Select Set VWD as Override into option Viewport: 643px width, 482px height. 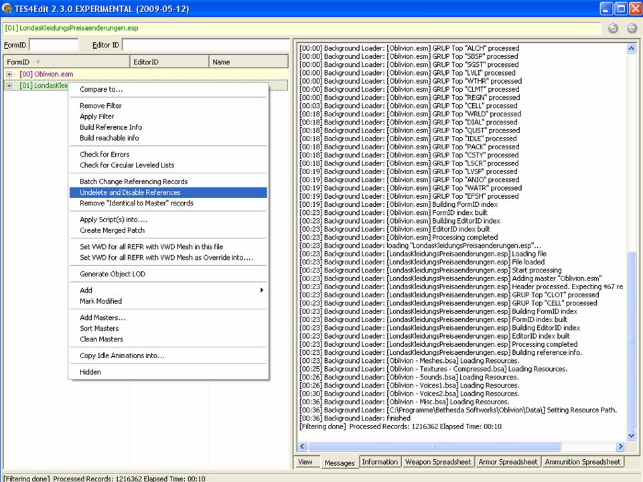point(168,257)
